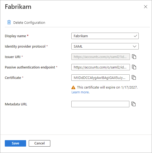
Task: Click the Identity provider protocol label
Action: click(x=25, y=46)
